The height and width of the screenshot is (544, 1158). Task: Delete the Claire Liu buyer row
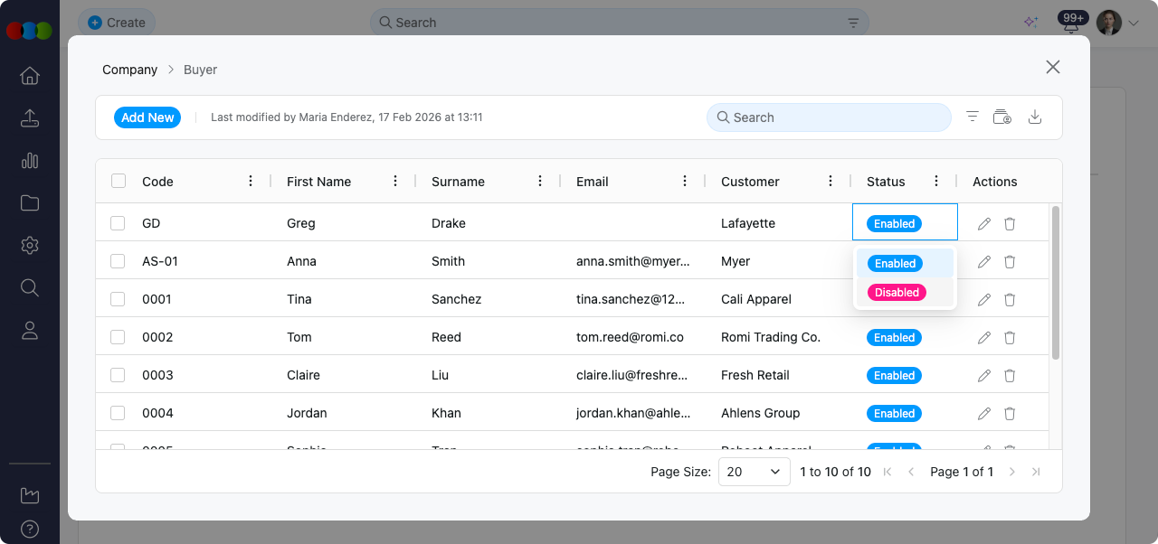(x=1010, y=375)
